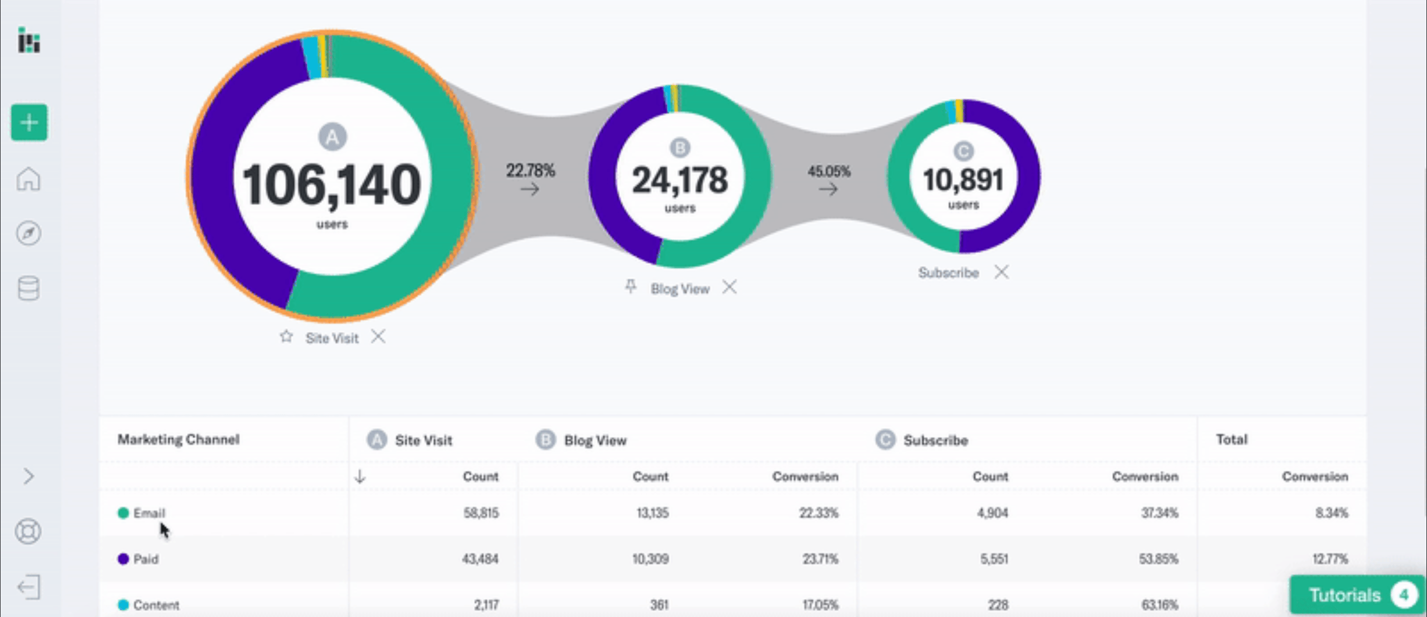Click the logout icon in sidebar
The image size is (1427, 617).
(29, 587)
